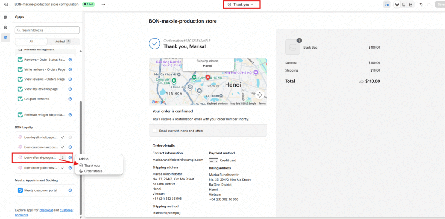Choose 'Order status' in the Add to menu
Viewport: 445px width, 219px height.
click(93, 171)
